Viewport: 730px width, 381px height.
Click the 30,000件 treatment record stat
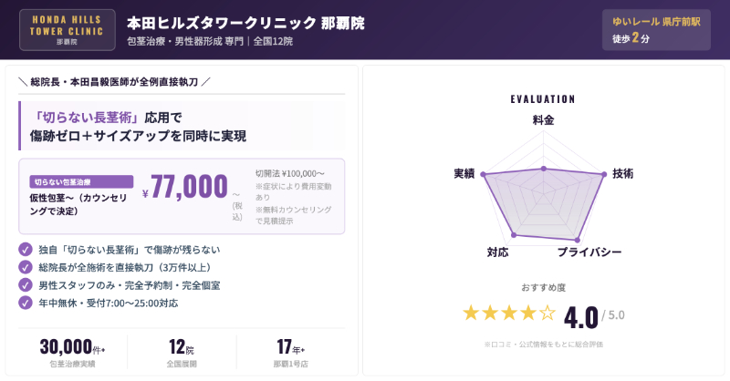point(72,347)
